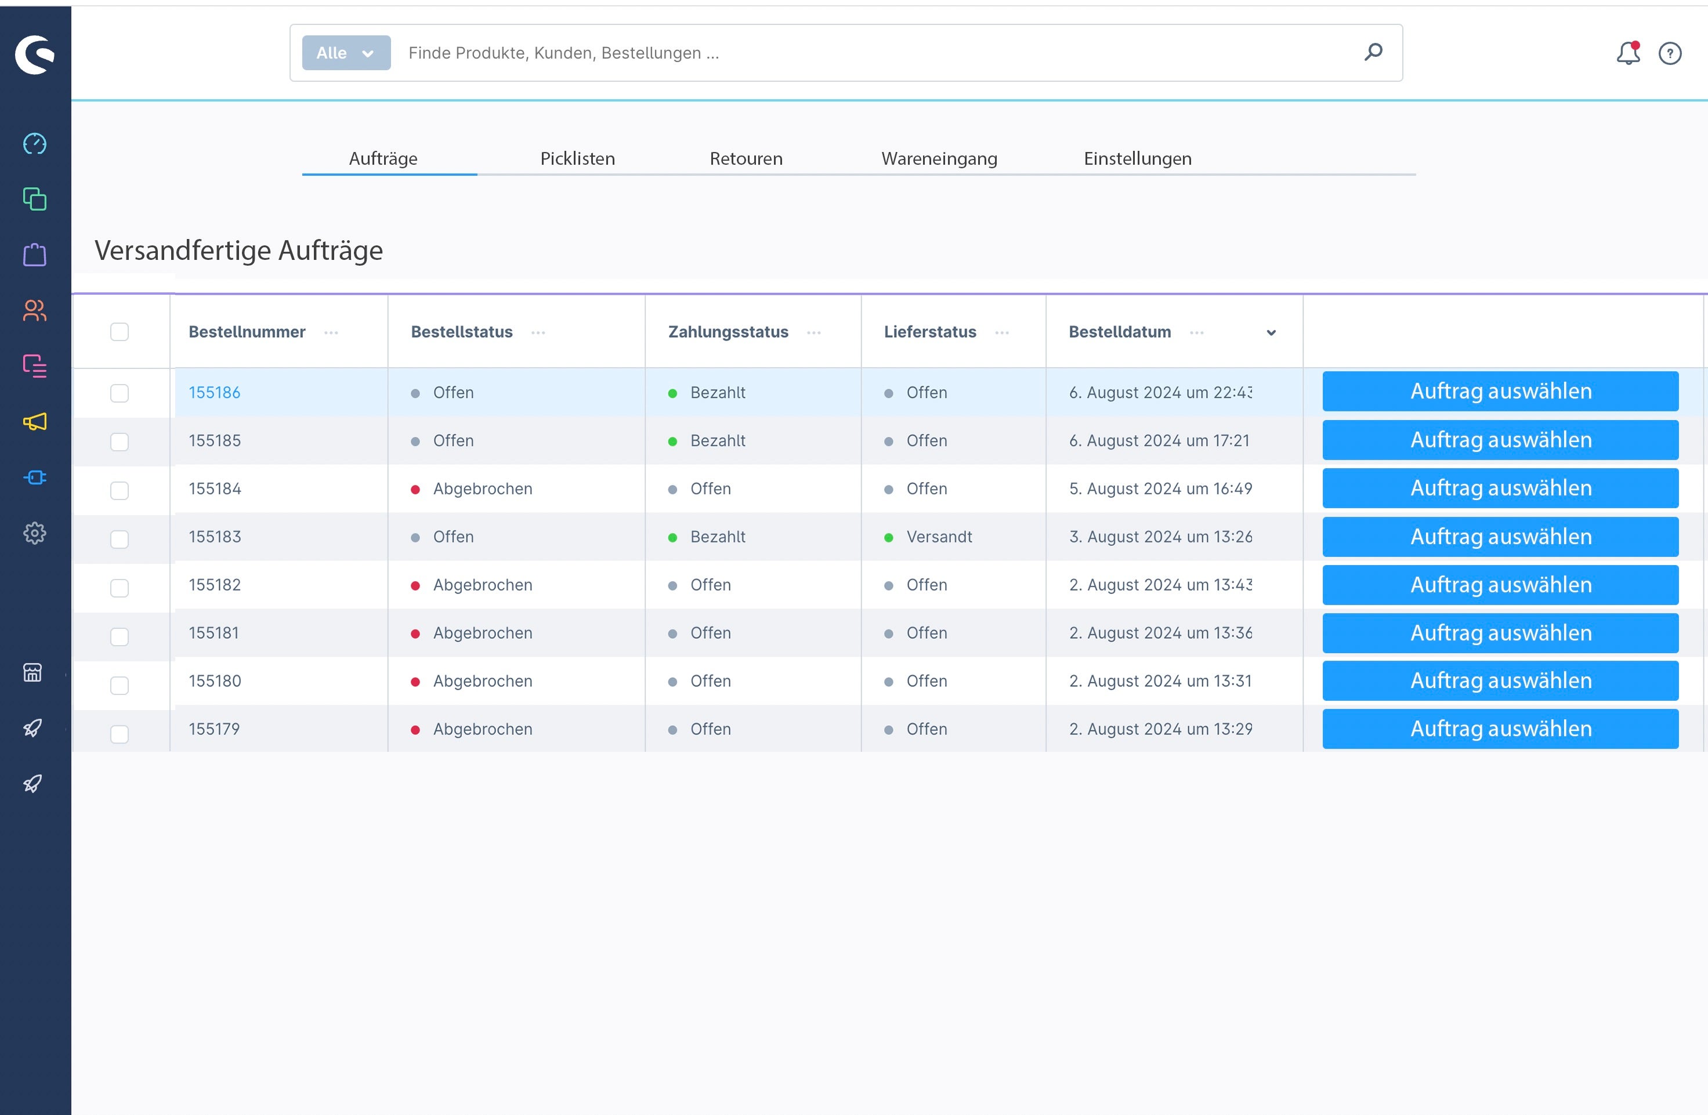
Task: Check the box for order 155180
Action: pos(120,686)
